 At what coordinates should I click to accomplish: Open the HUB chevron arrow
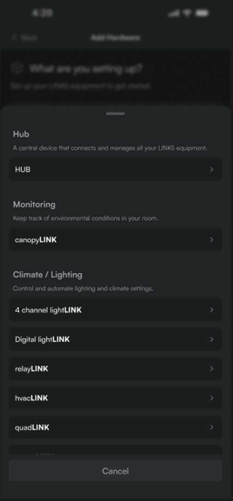point(212,170)
